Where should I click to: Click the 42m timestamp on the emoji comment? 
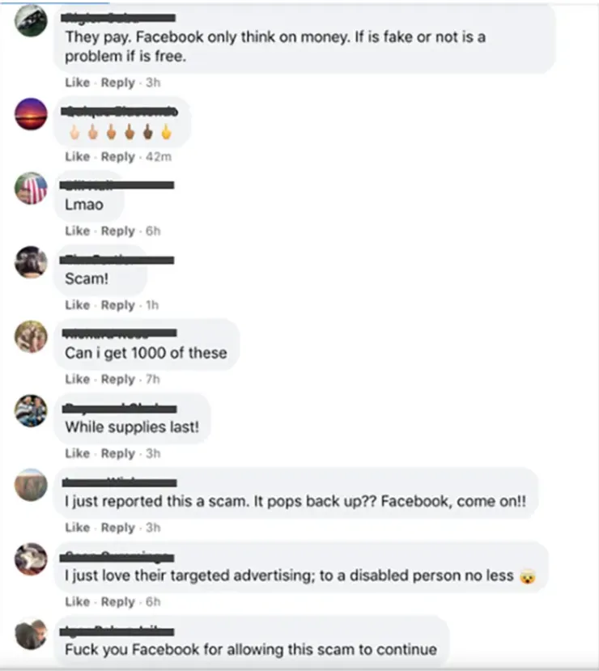click(159, 157)
